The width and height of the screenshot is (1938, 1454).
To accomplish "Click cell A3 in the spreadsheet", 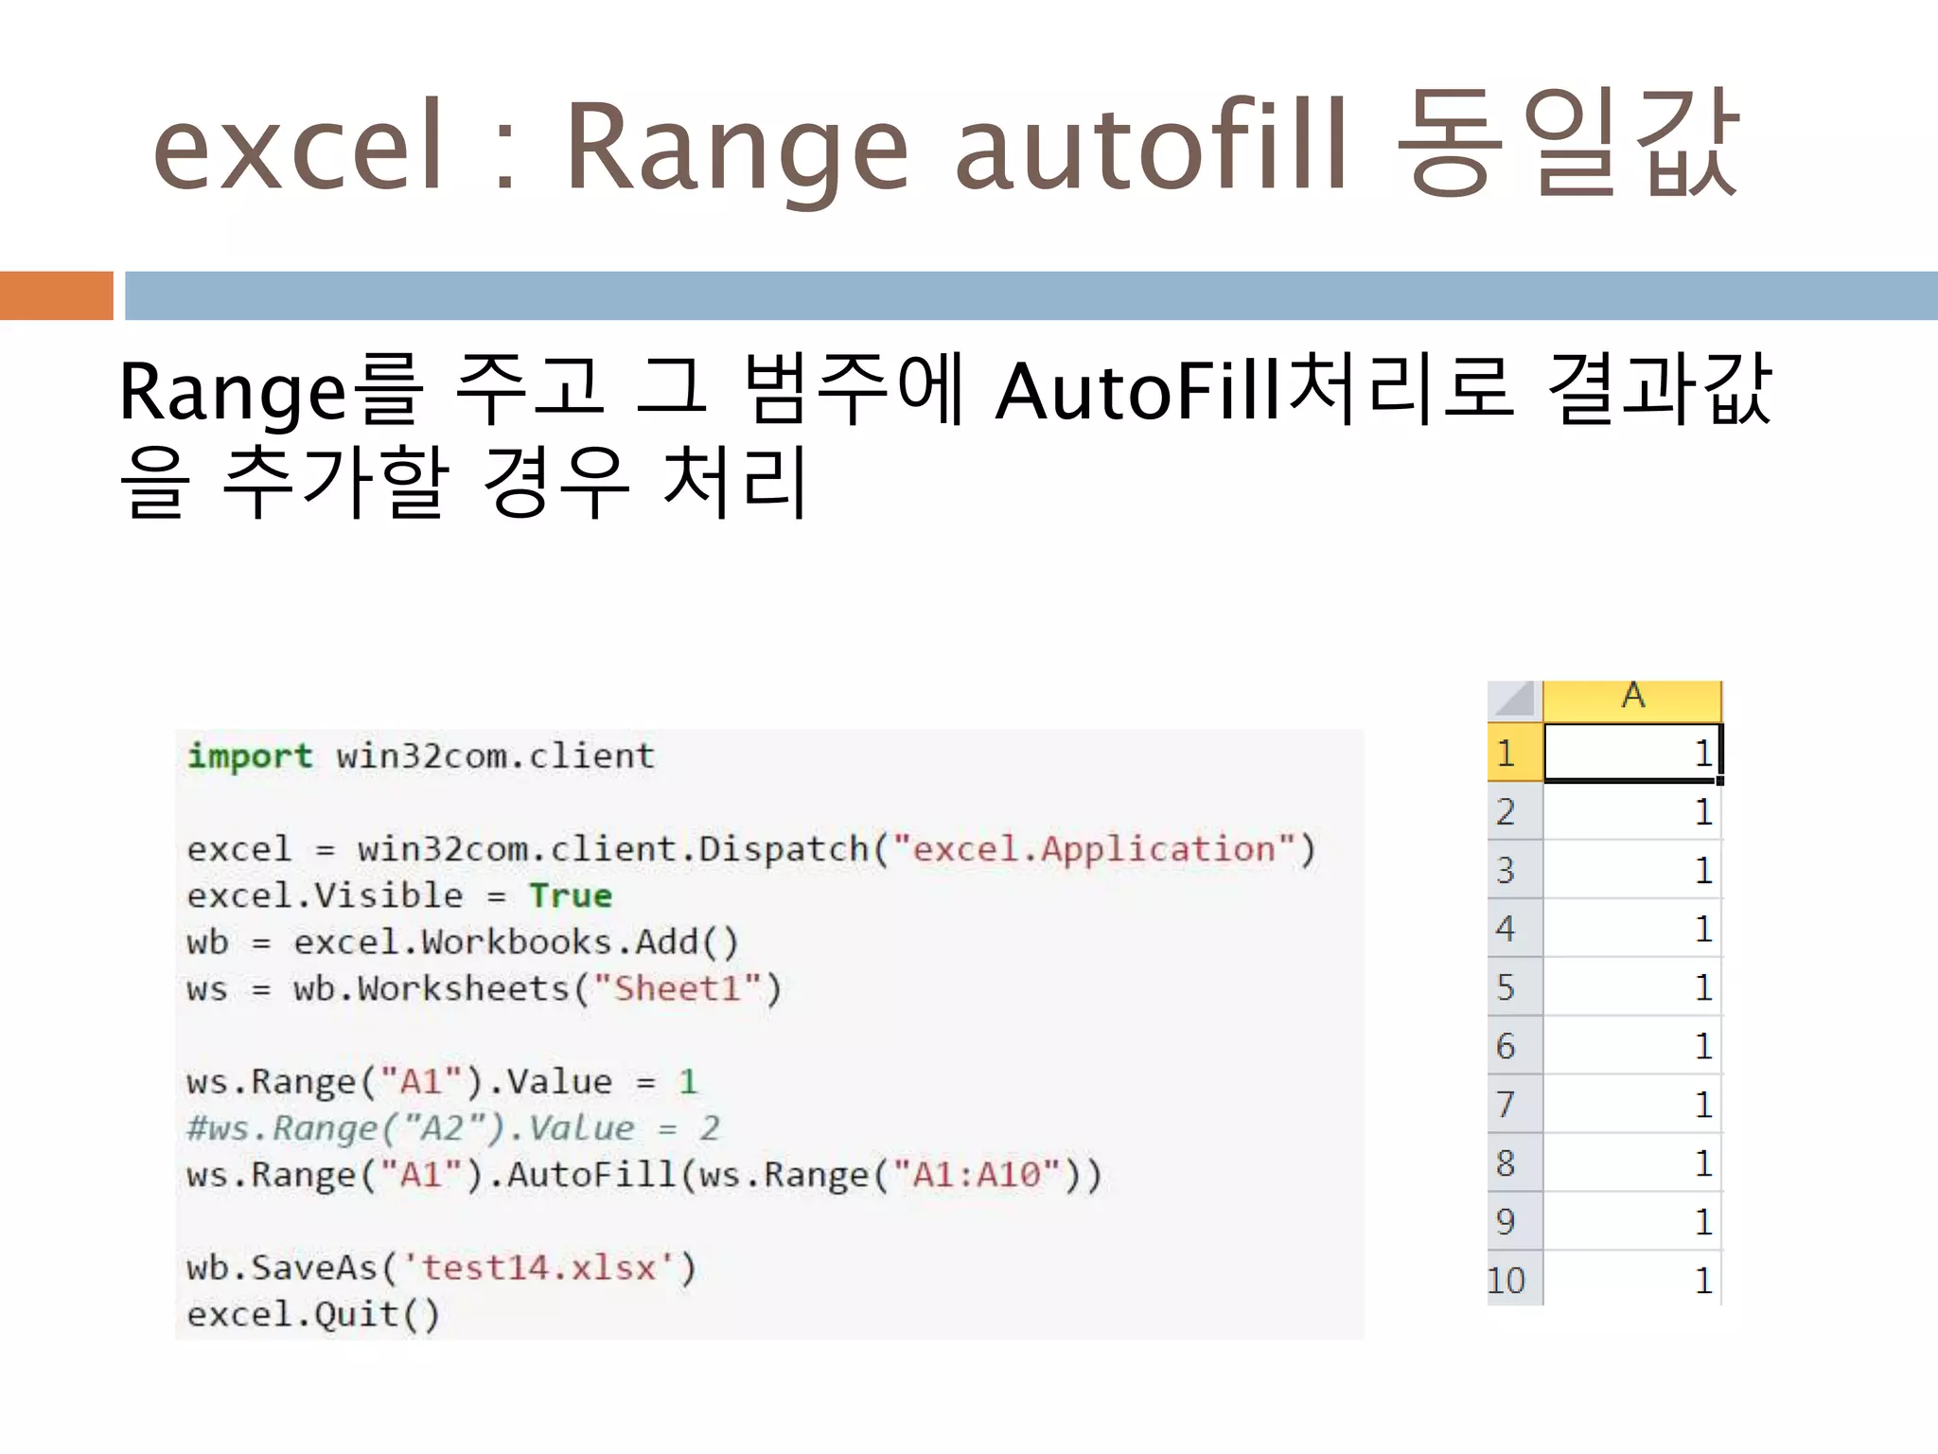I will pyautogui.click(x=1632, y=871).
